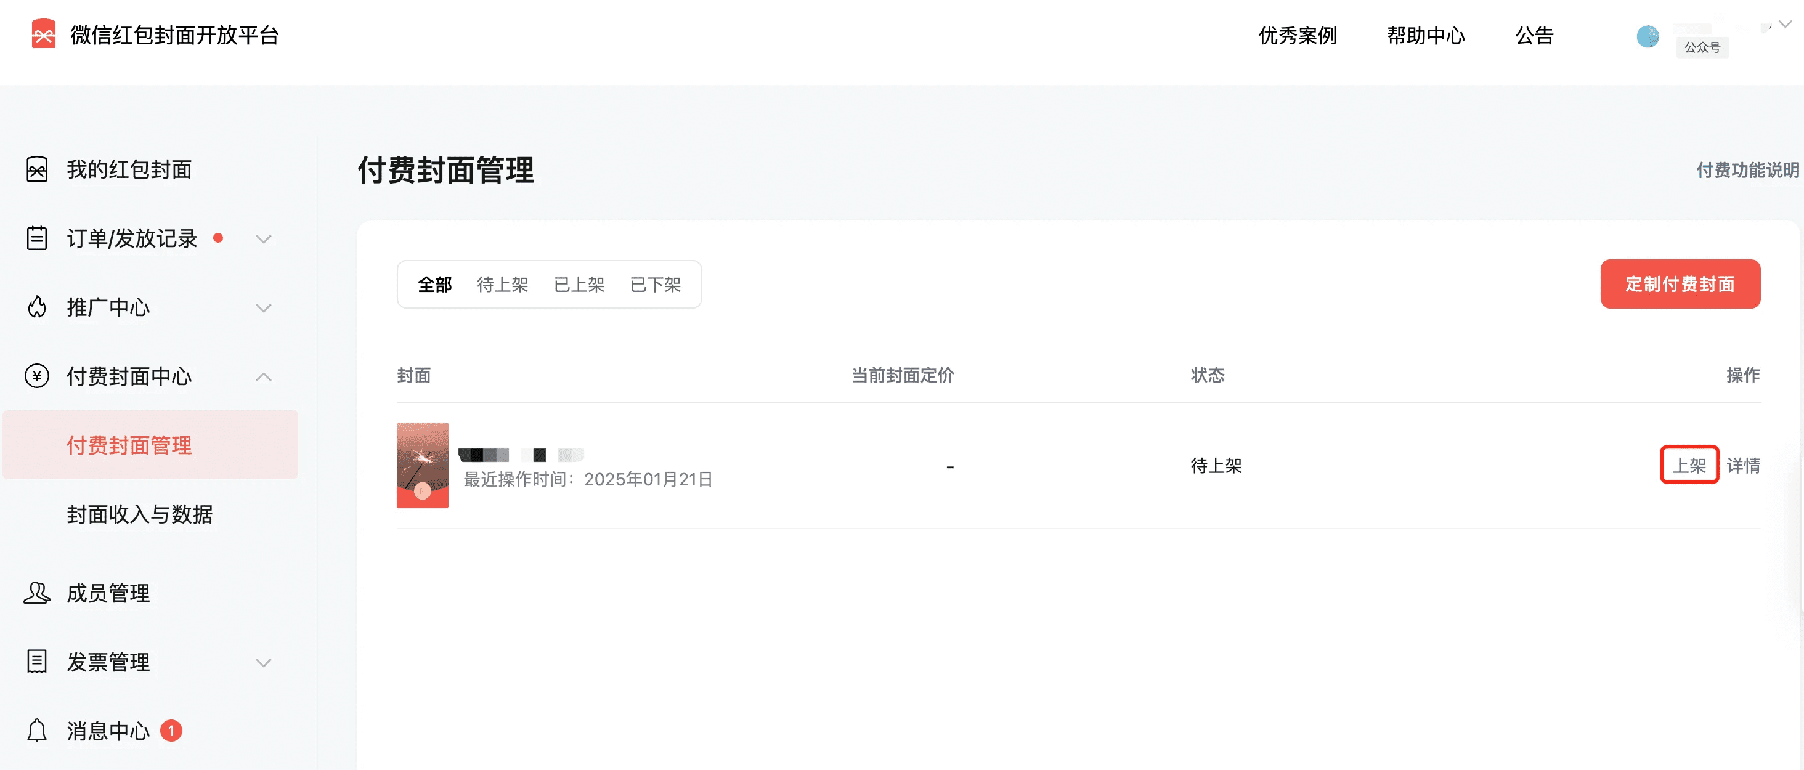
Task: Click the 定制付费封面 button
Action: 1680,284
